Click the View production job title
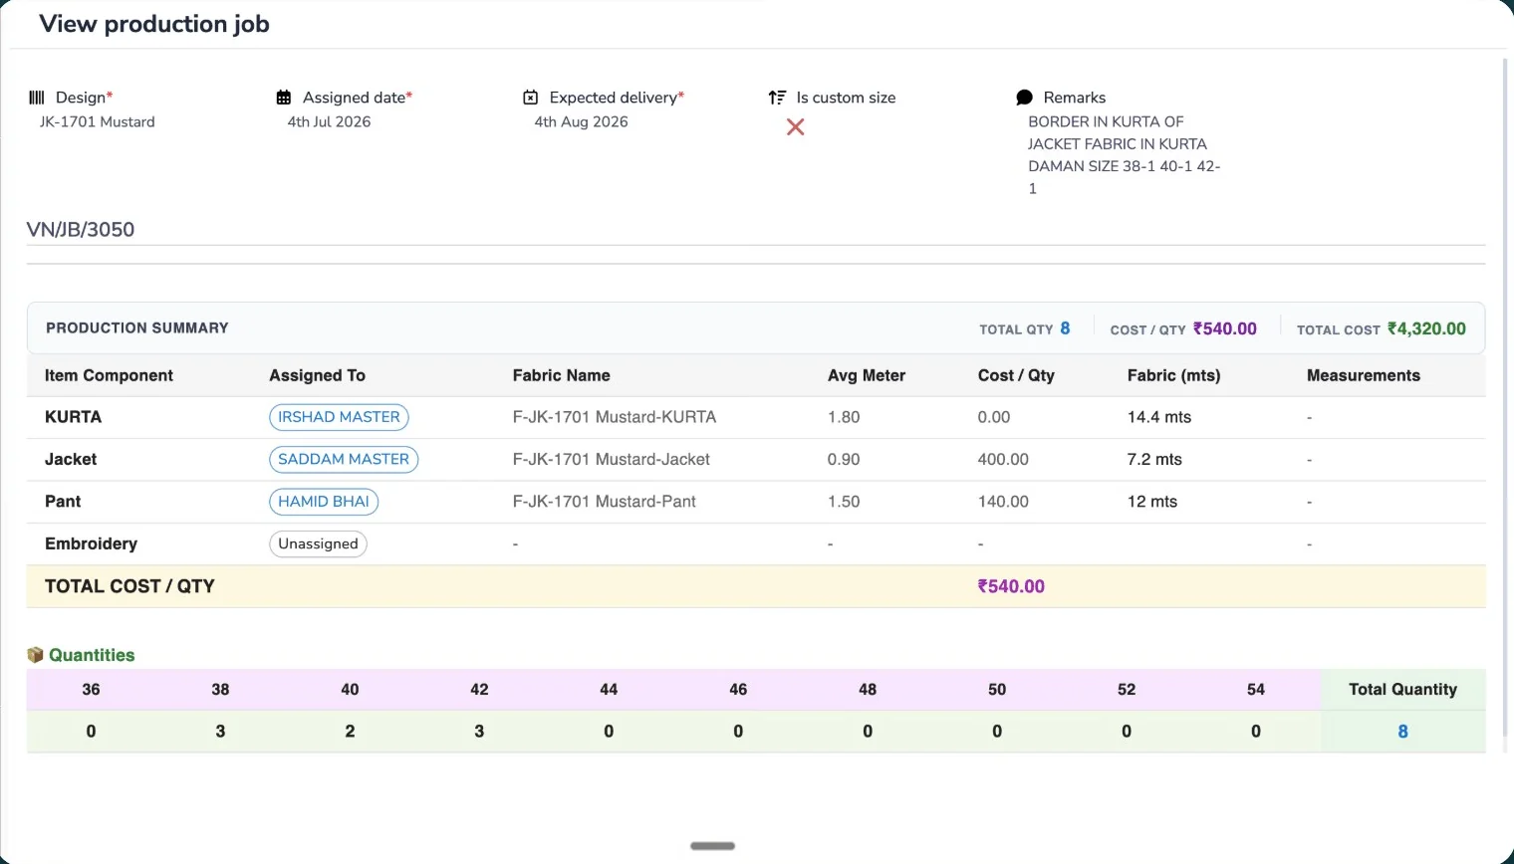Image resolution: width=1514 pixels, height=864 pixels. click(154, 24)
